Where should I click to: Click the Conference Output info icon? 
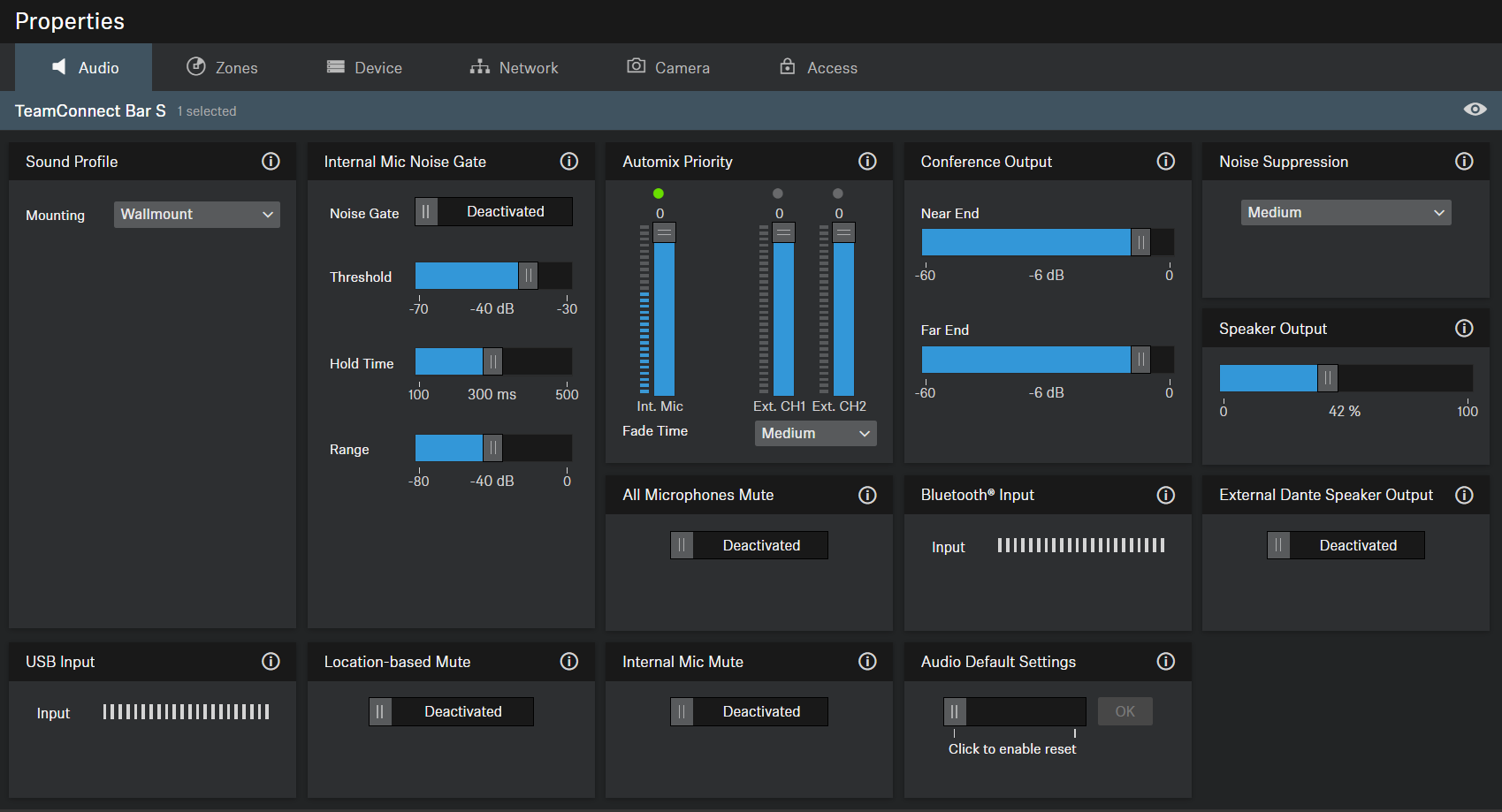point(1166,162)
